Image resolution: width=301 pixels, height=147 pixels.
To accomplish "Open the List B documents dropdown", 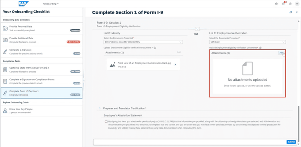I will click(143, 42).
